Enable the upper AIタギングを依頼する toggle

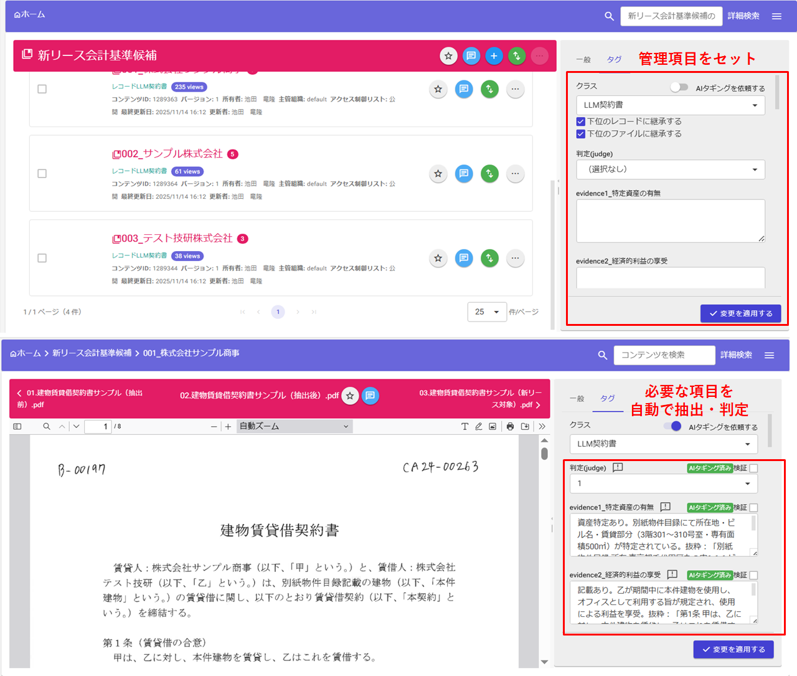(679, 87)
